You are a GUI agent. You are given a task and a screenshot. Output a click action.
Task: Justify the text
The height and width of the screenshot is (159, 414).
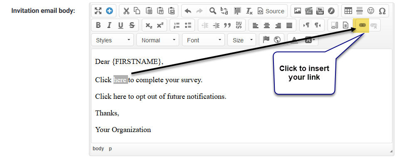click(289, 25)
